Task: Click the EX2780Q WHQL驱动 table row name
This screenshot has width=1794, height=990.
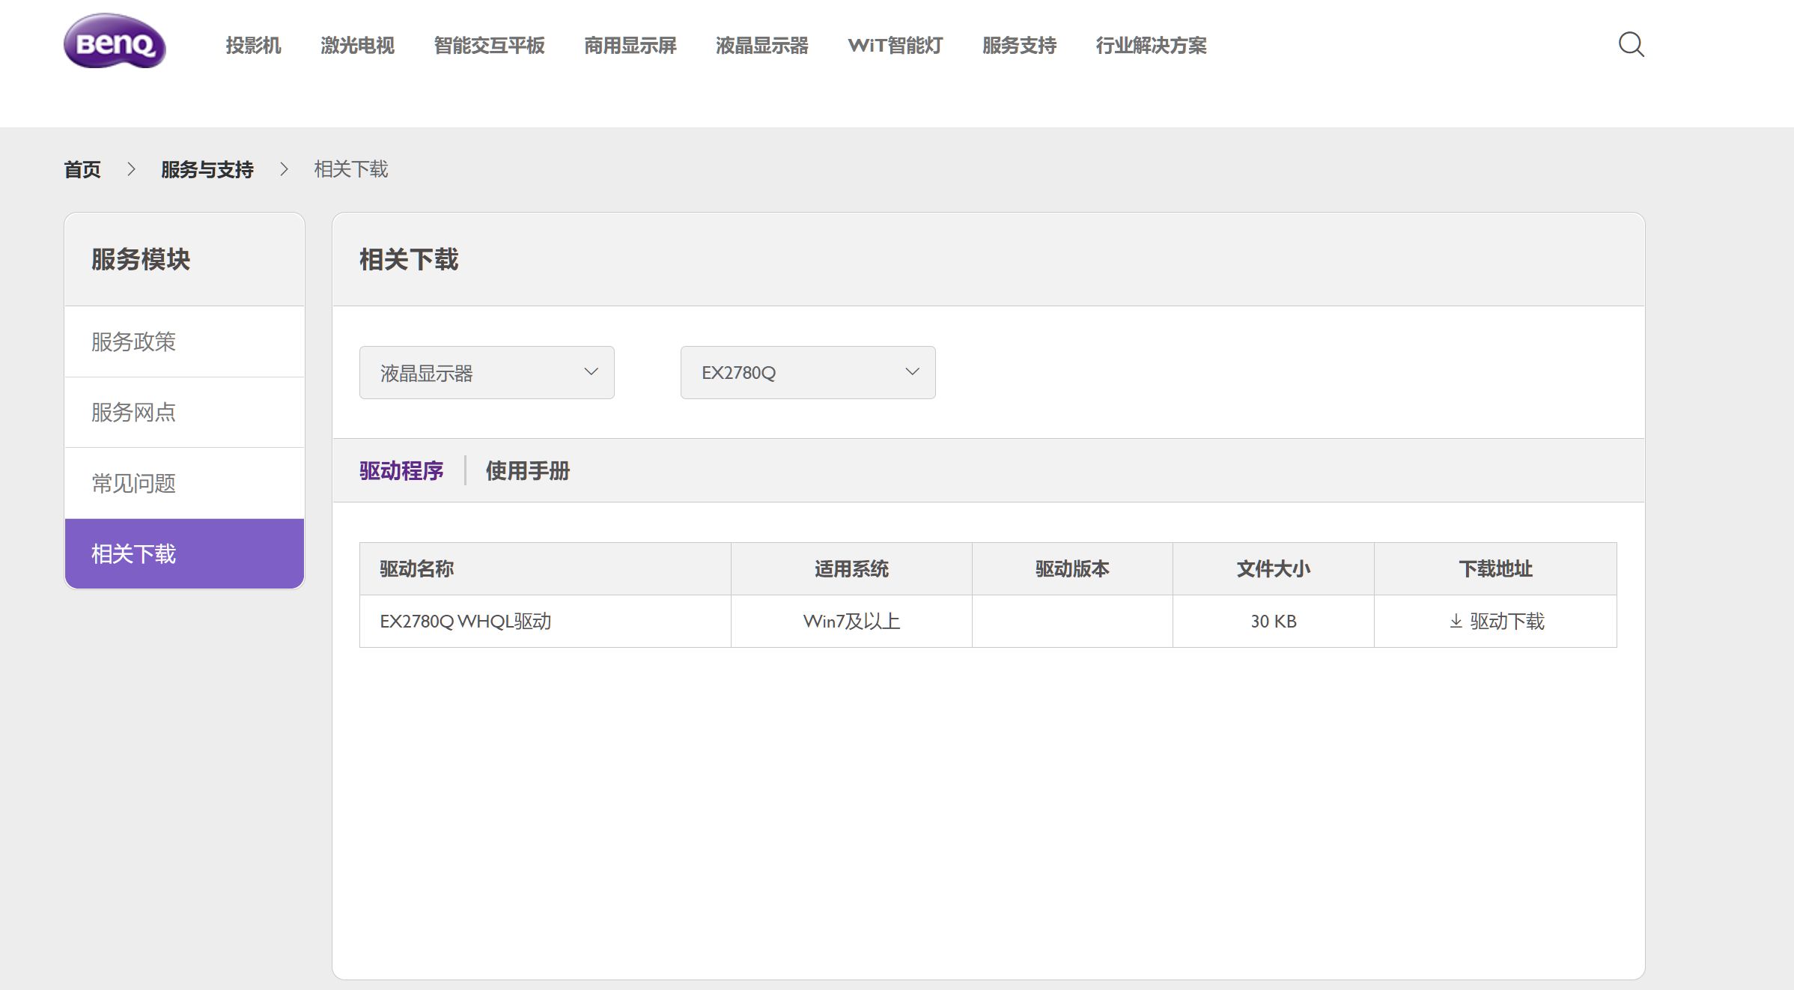Action: [465, 621]
